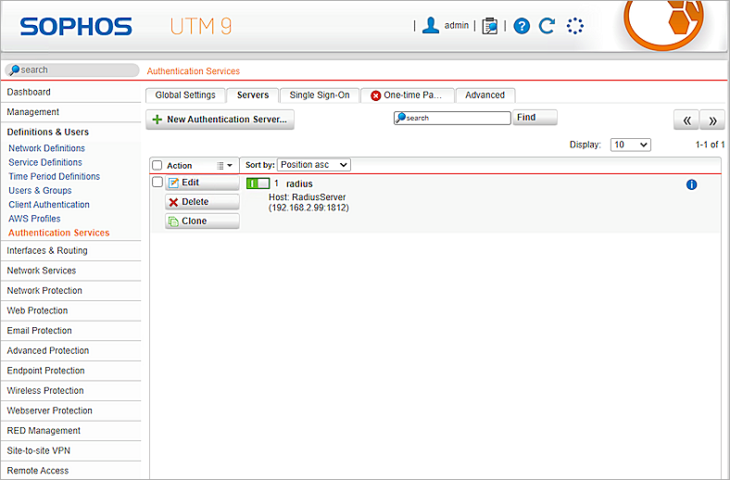Switch to the Single Sign-On tab
This screenshot has height=480, width=730.
(320, 95)
